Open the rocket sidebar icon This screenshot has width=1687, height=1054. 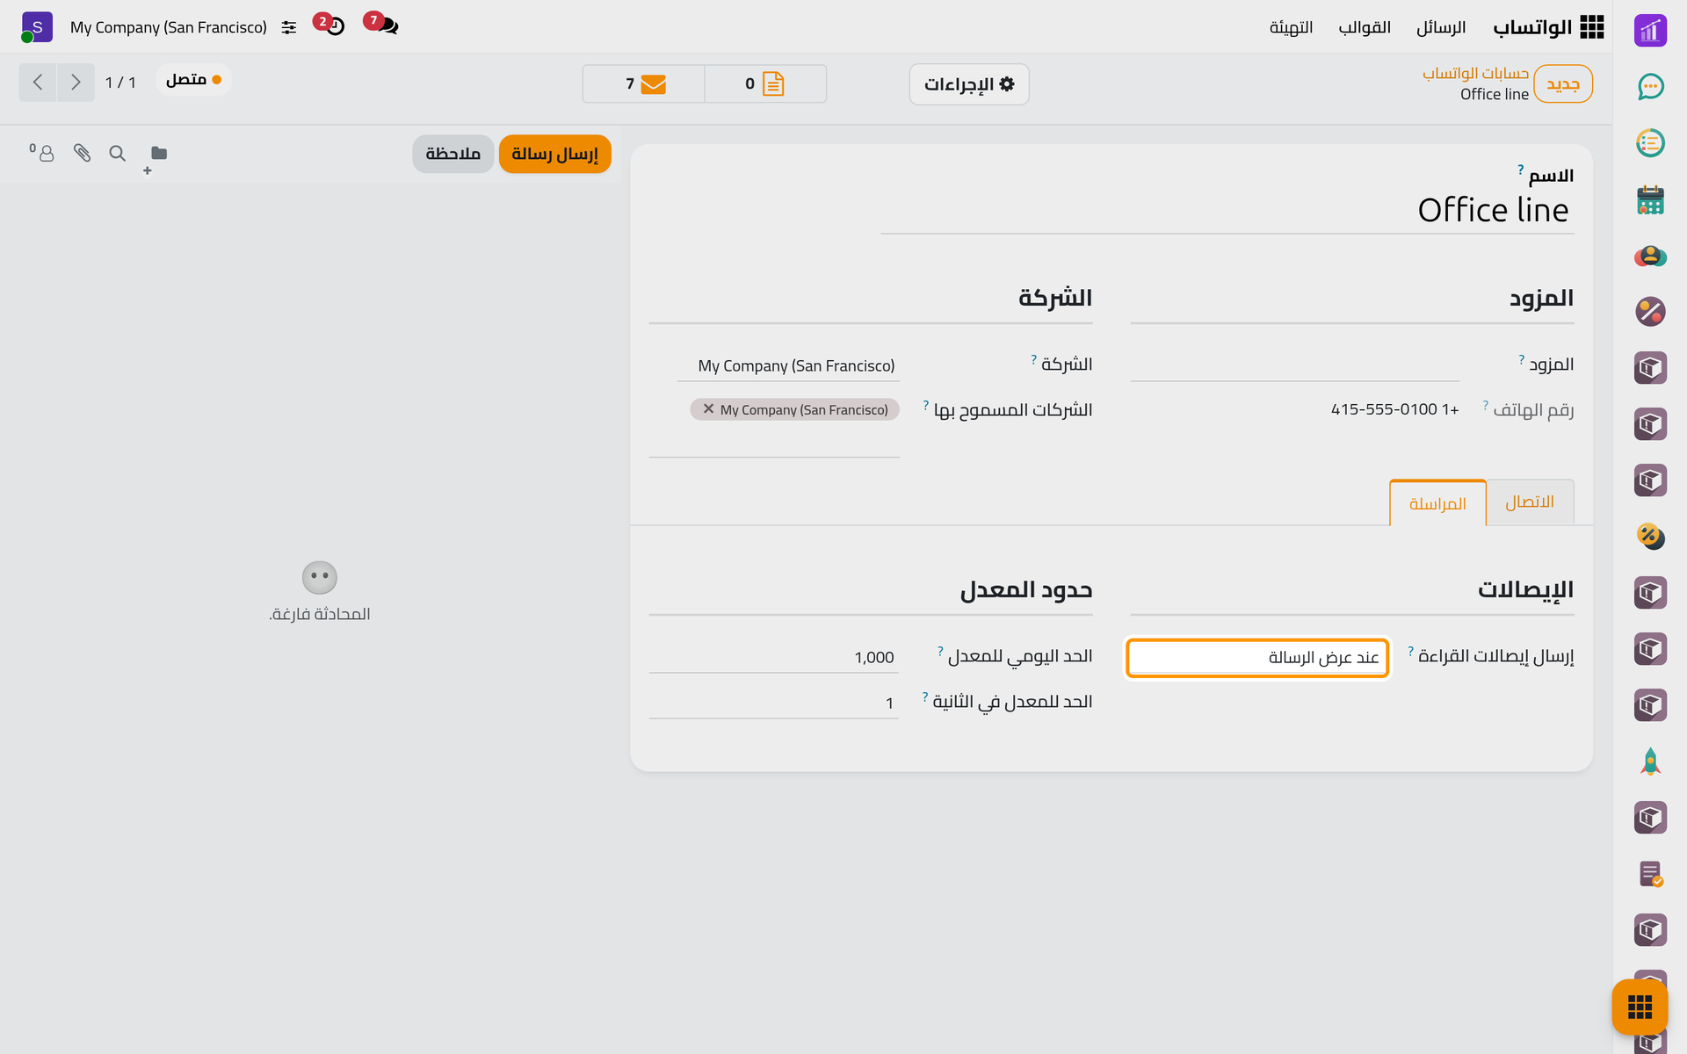tap(1650, 762)
